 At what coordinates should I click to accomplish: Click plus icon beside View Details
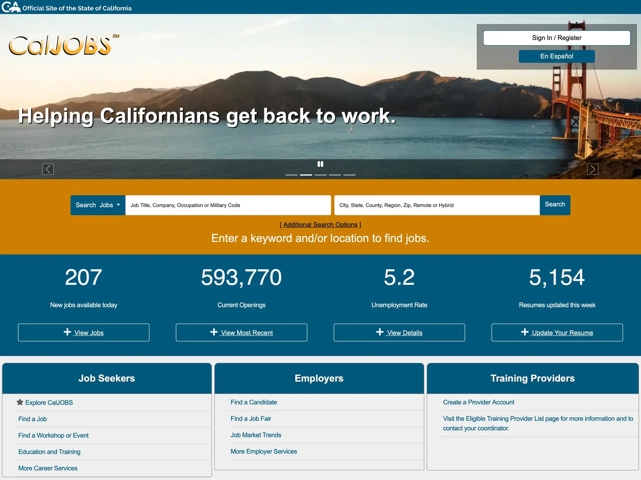pos(380,332)
